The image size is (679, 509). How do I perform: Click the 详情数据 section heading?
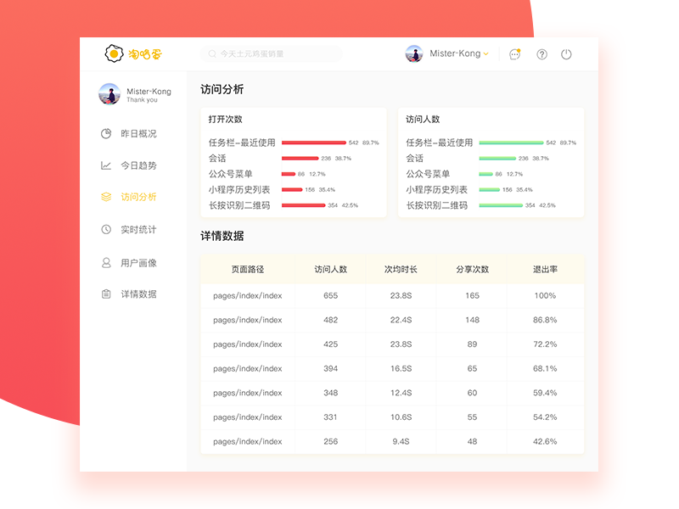pos(222,236)
